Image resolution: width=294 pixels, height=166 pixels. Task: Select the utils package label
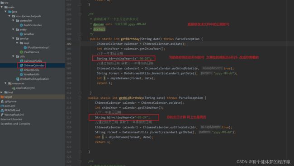(x=22, y=56)
